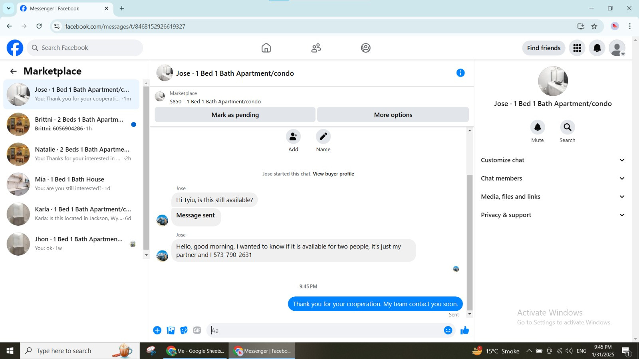Open Jhon 1 Bed 1 Bath conversation
Viewport: 639px width, 359px height.
[x=71, y=244]
